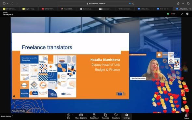Image resolution: width=192 pixels, height=120 pixels.
Task: Raise Hand in the webinar
Action: click(x=94, y=116)
